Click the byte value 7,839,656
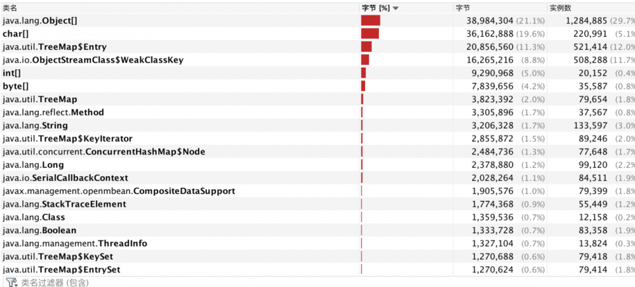Image resolution: width=635 pixels, height=287 pixels. [493, 86]
